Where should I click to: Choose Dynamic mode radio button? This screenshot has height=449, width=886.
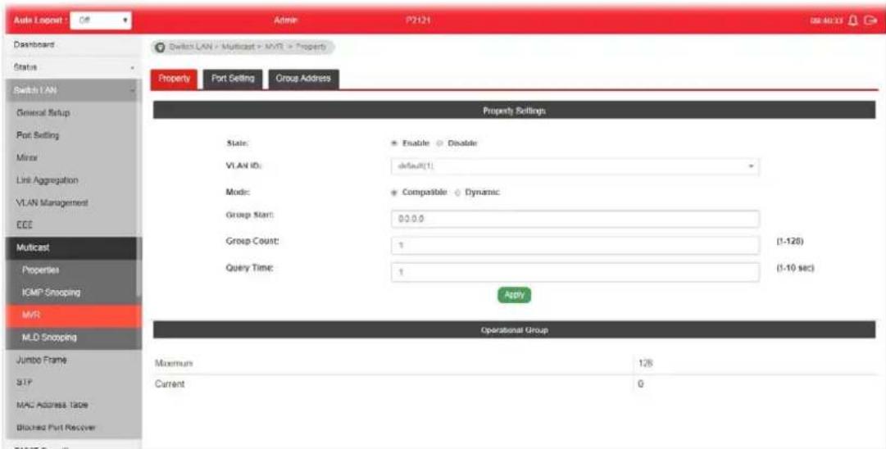pyautogui.click(x=458, y=192)
